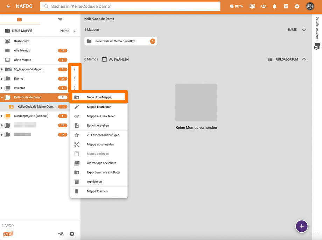Viewport: 322px width, 240px height.
Task: Choose Als Vorlage speichern
Action: (x=99, y=163)
